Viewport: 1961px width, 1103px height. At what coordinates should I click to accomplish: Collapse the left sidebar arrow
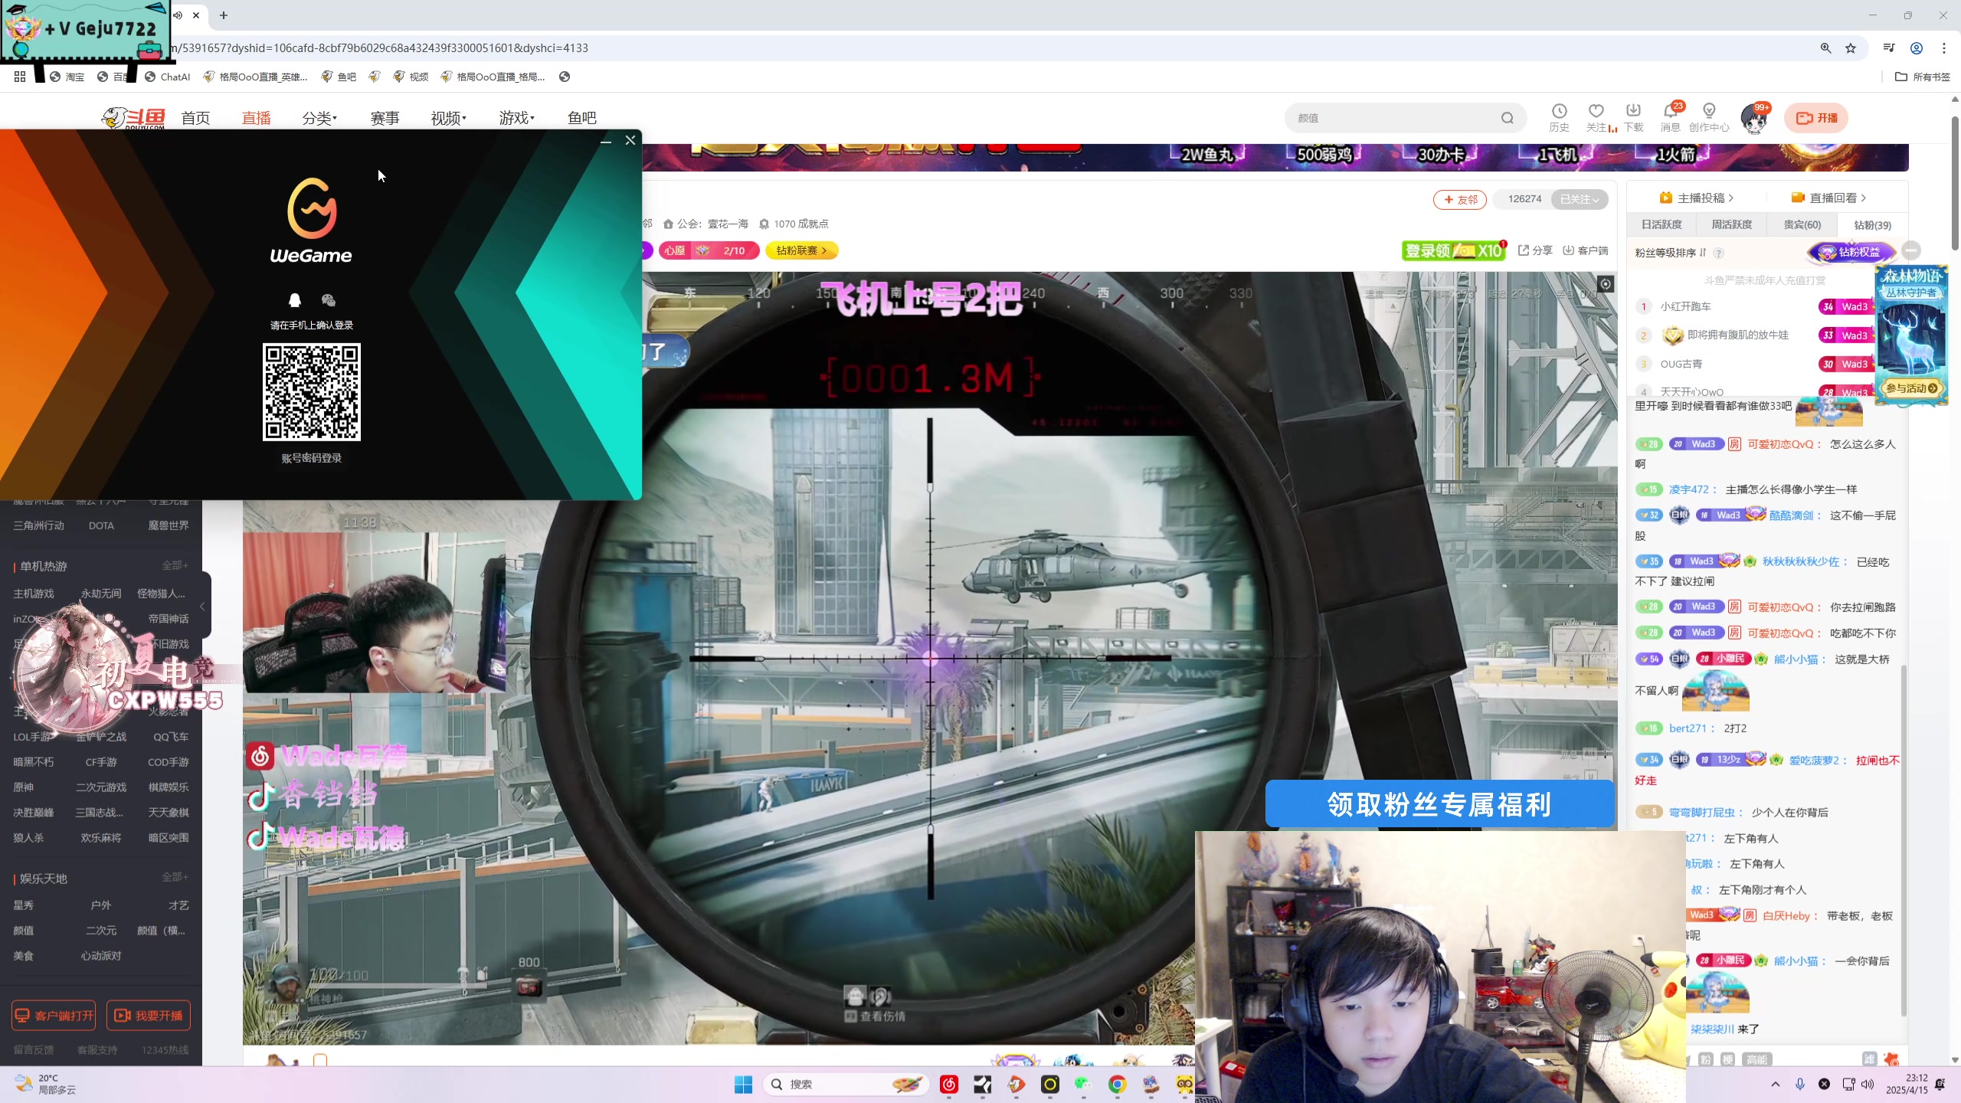click(203, 607)
